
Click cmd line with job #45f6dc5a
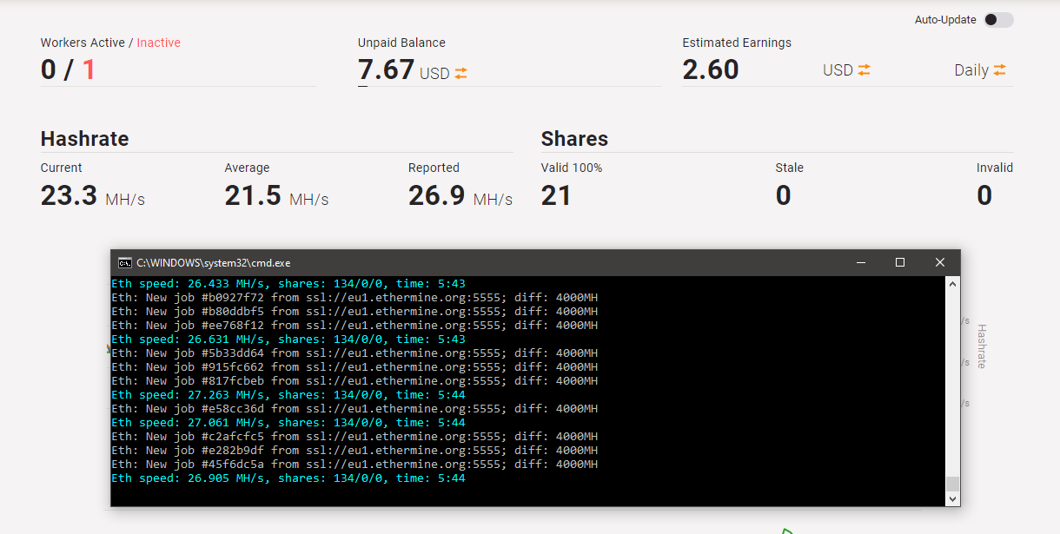[354, 465]
